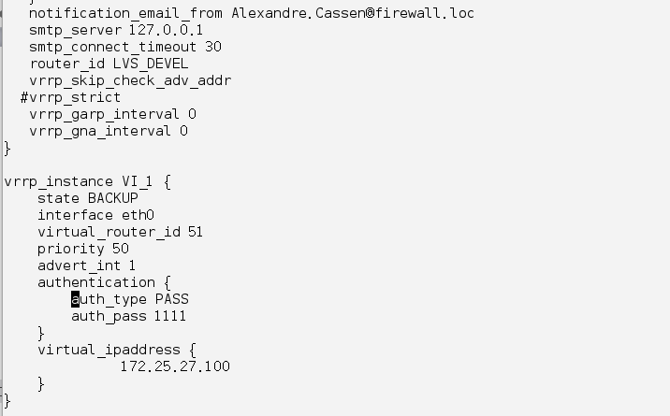Click the IP address 172.25.27.100
The width and height of the screenshot is (670, 416).
pos(175,366)
